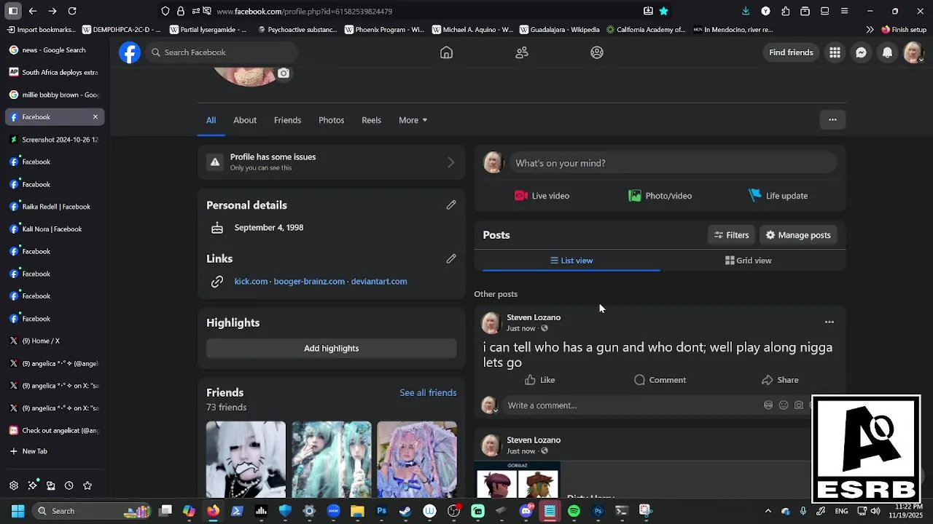Open avatar sticker icon in comment box
933x524 pixels.
tap(768, 405)
